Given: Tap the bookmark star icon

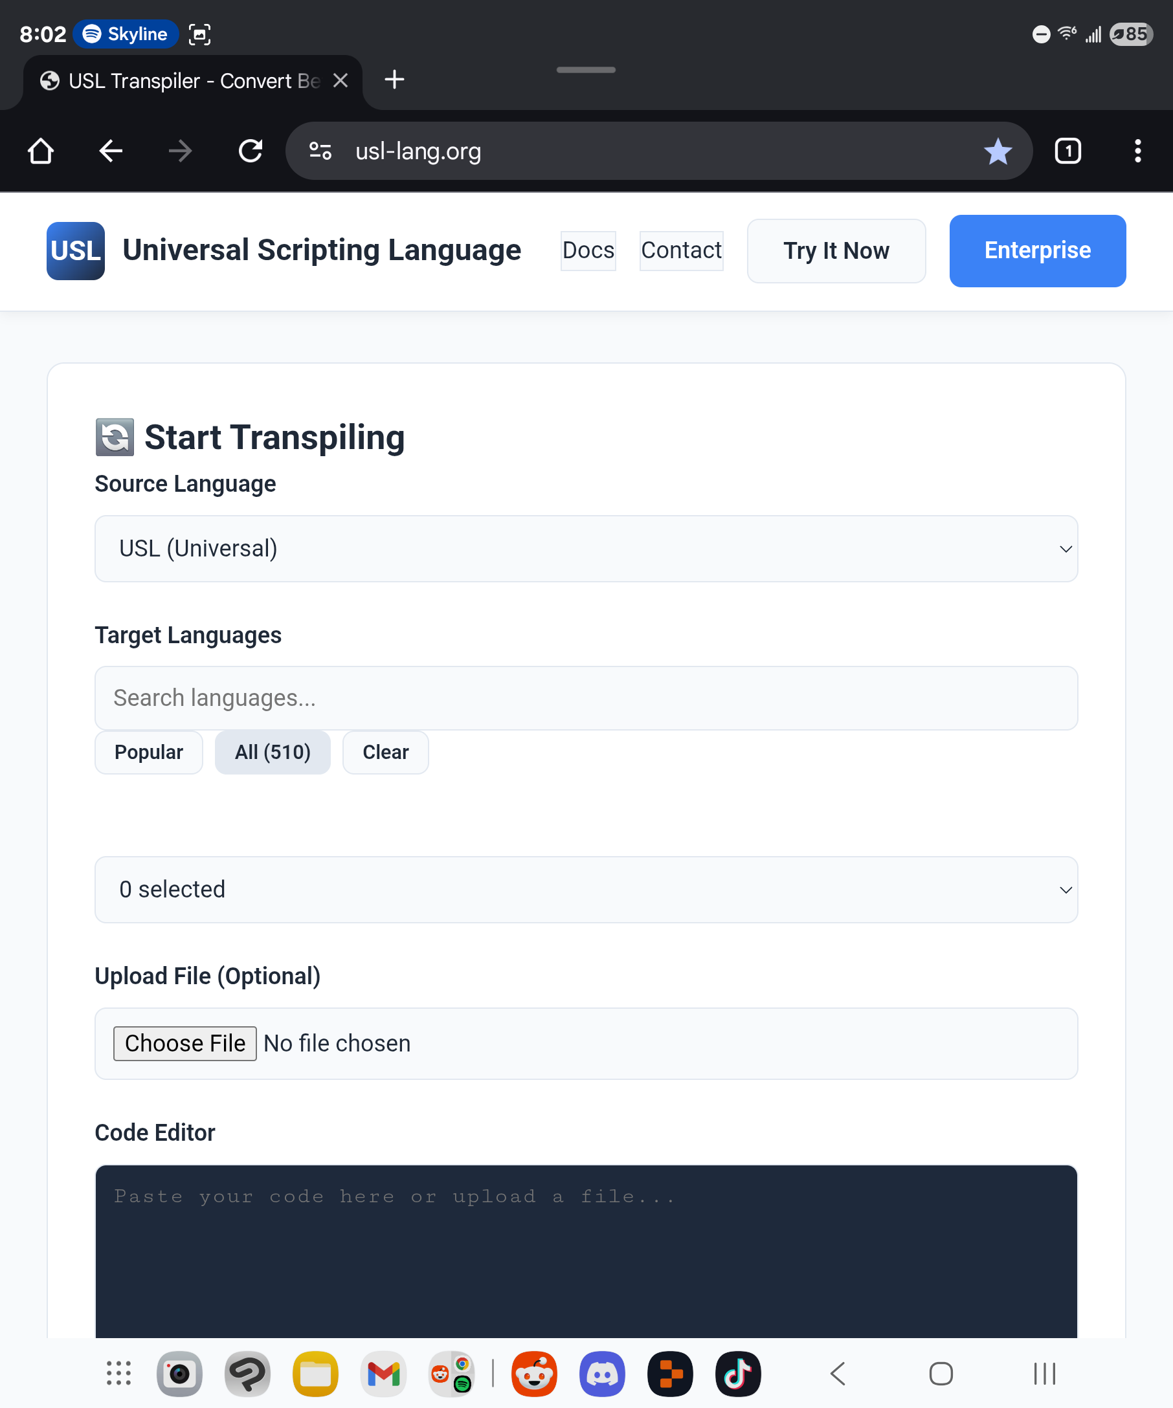Looking at the screenshot, I should pyautogui.click(x=998, y=151).
